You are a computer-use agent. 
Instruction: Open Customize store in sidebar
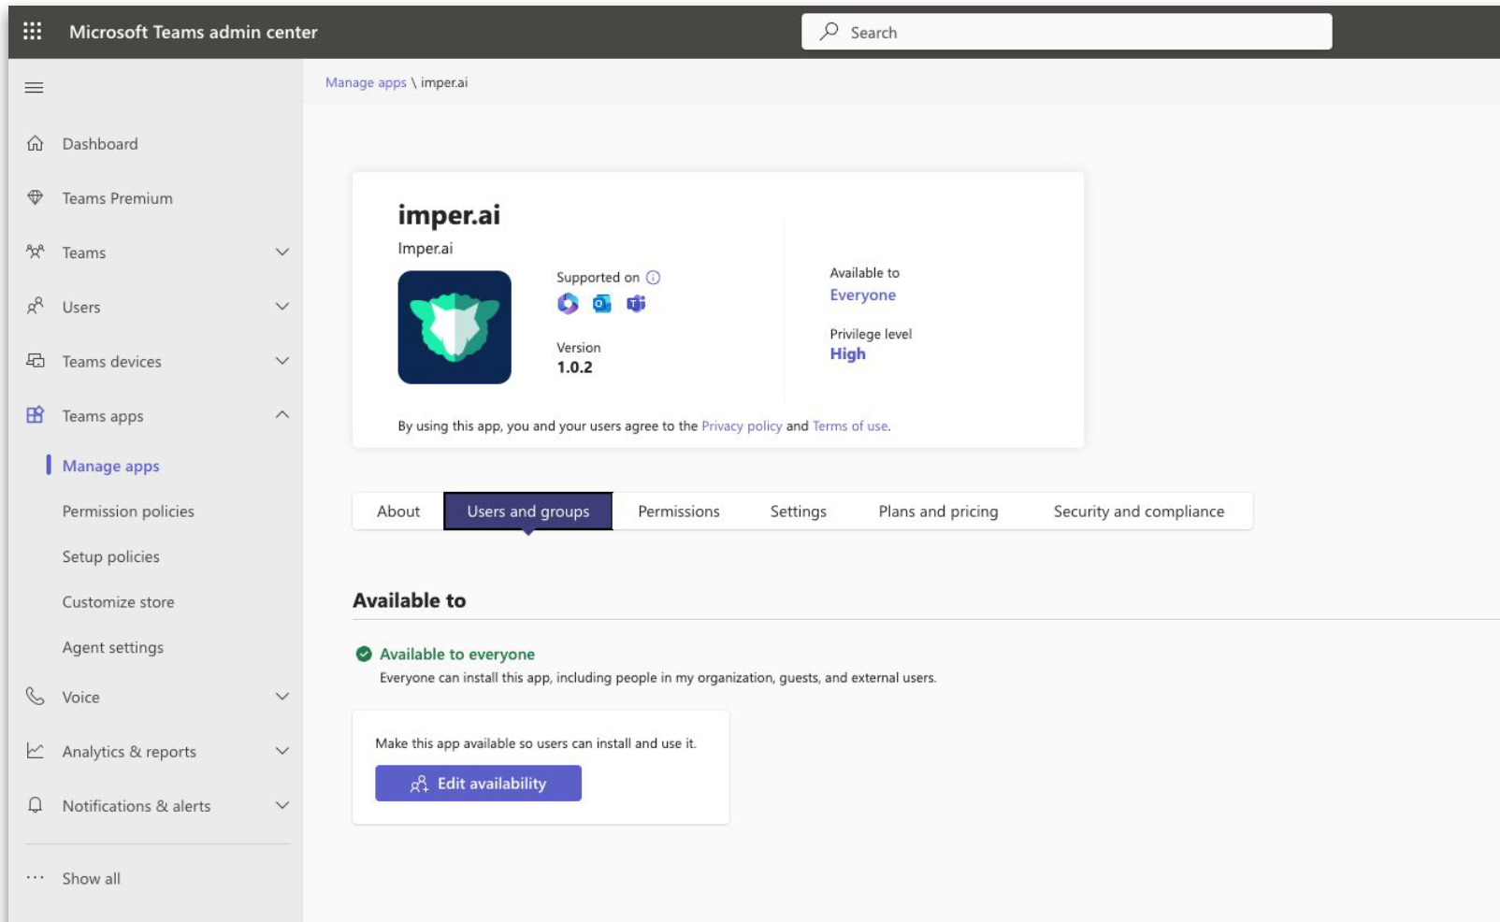(x=119, y=602)
